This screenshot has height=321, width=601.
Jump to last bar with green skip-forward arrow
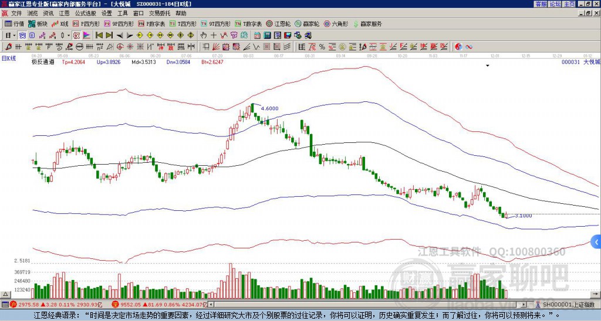coord(109,35)
